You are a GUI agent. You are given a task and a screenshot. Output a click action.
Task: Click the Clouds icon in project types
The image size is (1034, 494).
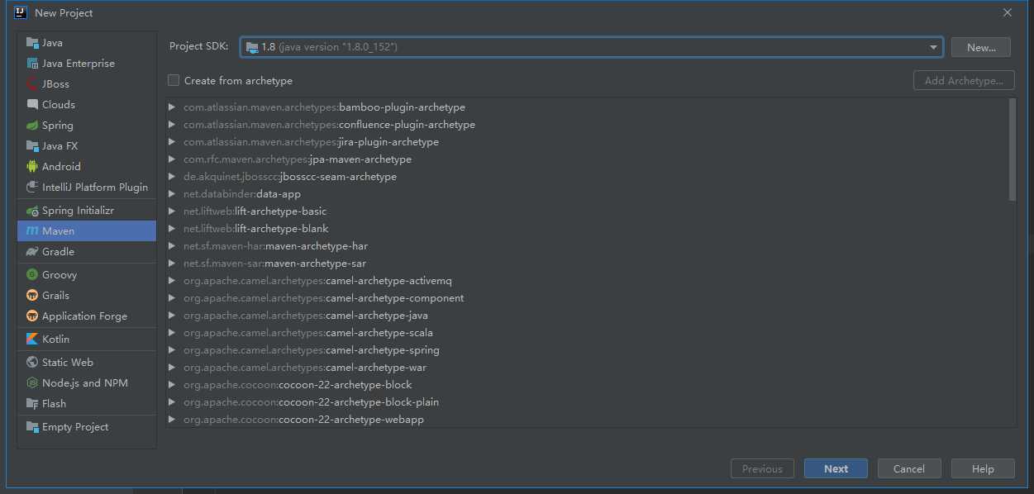click(x=32, y=105)
